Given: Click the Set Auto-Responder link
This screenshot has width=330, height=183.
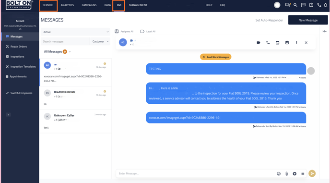Looking at the screenshot, I should pyautogui.click(x=269, y=20).
